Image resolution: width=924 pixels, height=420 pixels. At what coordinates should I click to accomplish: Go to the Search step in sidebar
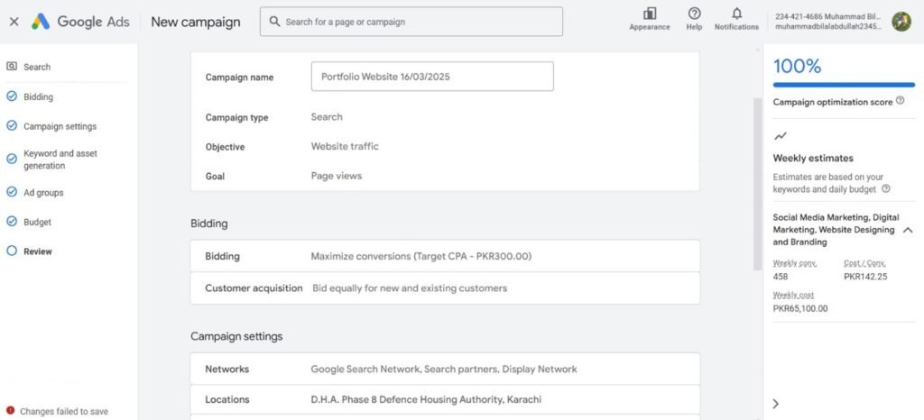36,67
